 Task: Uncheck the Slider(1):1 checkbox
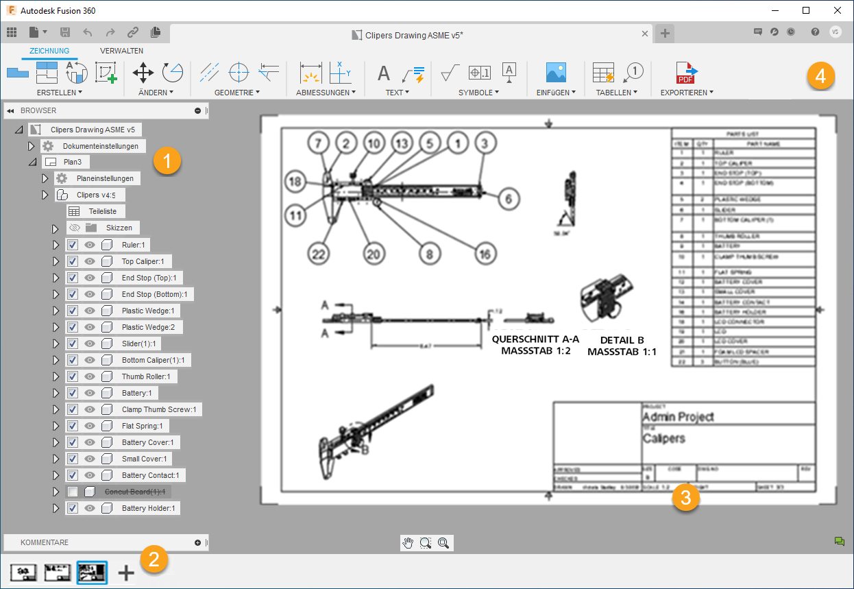(73, 344)
